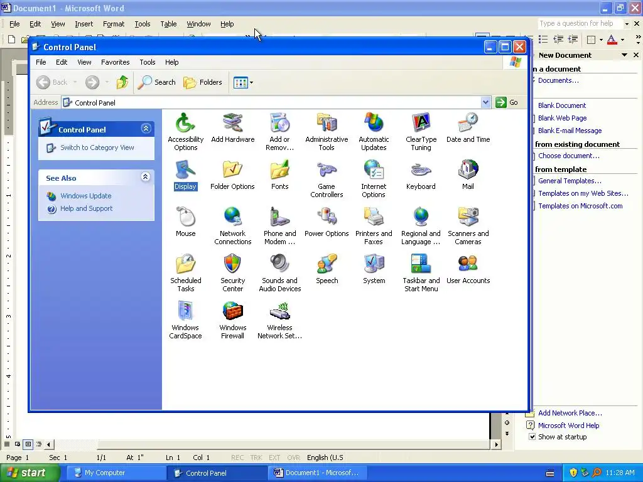Viewport: 643px width, 482px height.
Task: Expand the Address bar dropdown
Action: pos(485,102)
